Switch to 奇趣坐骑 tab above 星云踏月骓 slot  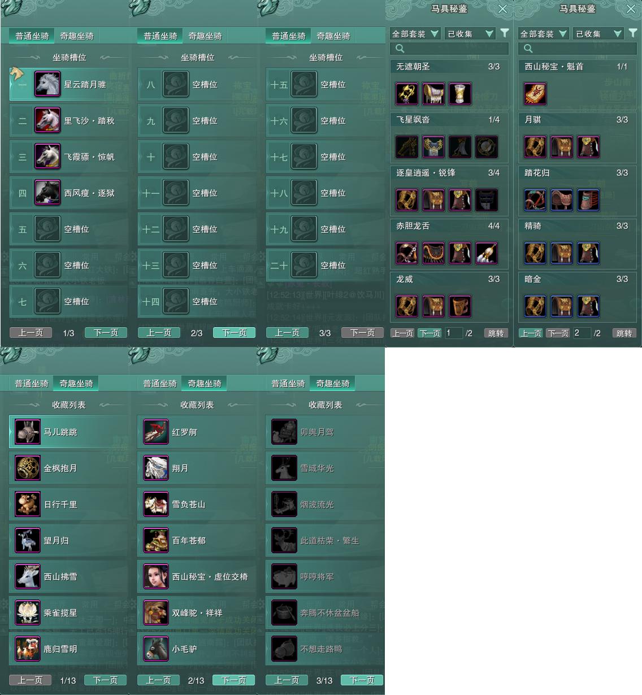tap(77, 36)
